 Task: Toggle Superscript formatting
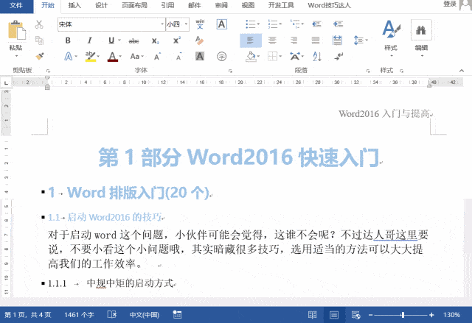coord(177,40)
